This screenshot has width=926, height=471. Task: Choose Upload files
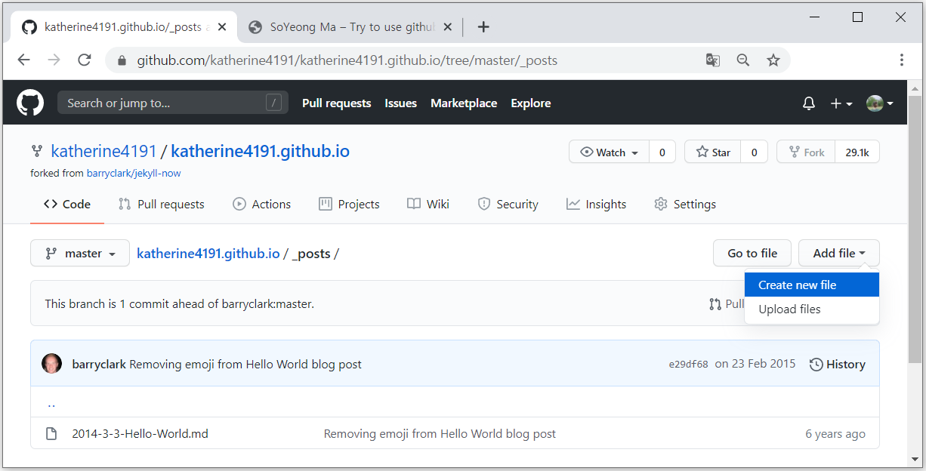pyautogui.click(x=812, y=309)
